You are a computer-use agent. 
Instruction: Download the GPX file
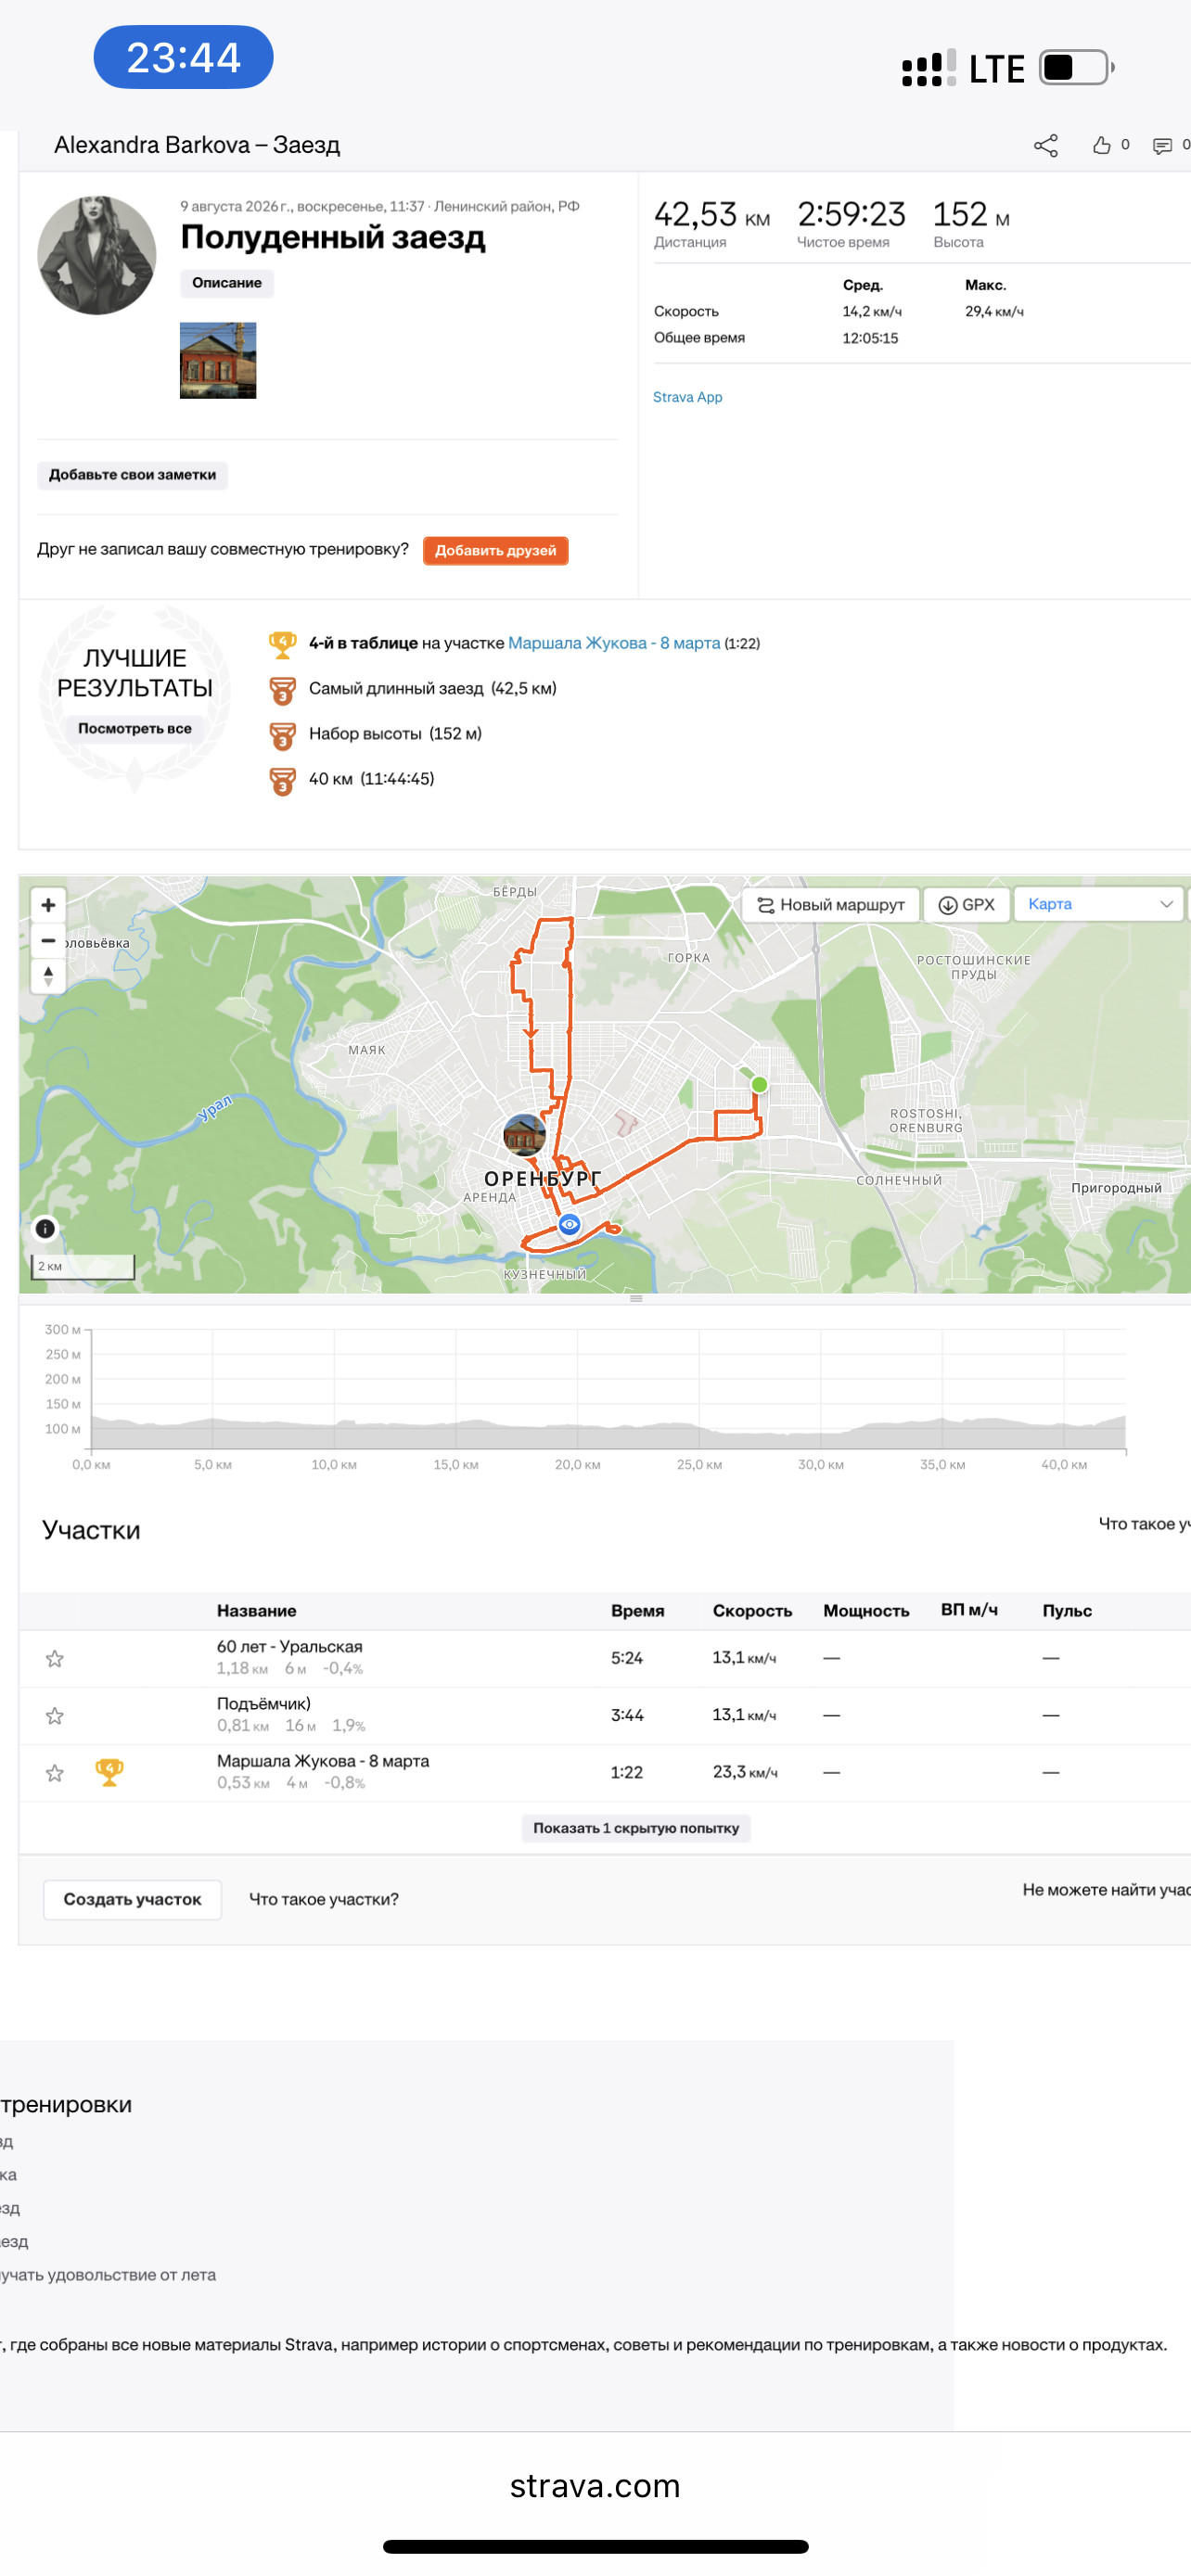pyautogui.click(x=966, y=905)
